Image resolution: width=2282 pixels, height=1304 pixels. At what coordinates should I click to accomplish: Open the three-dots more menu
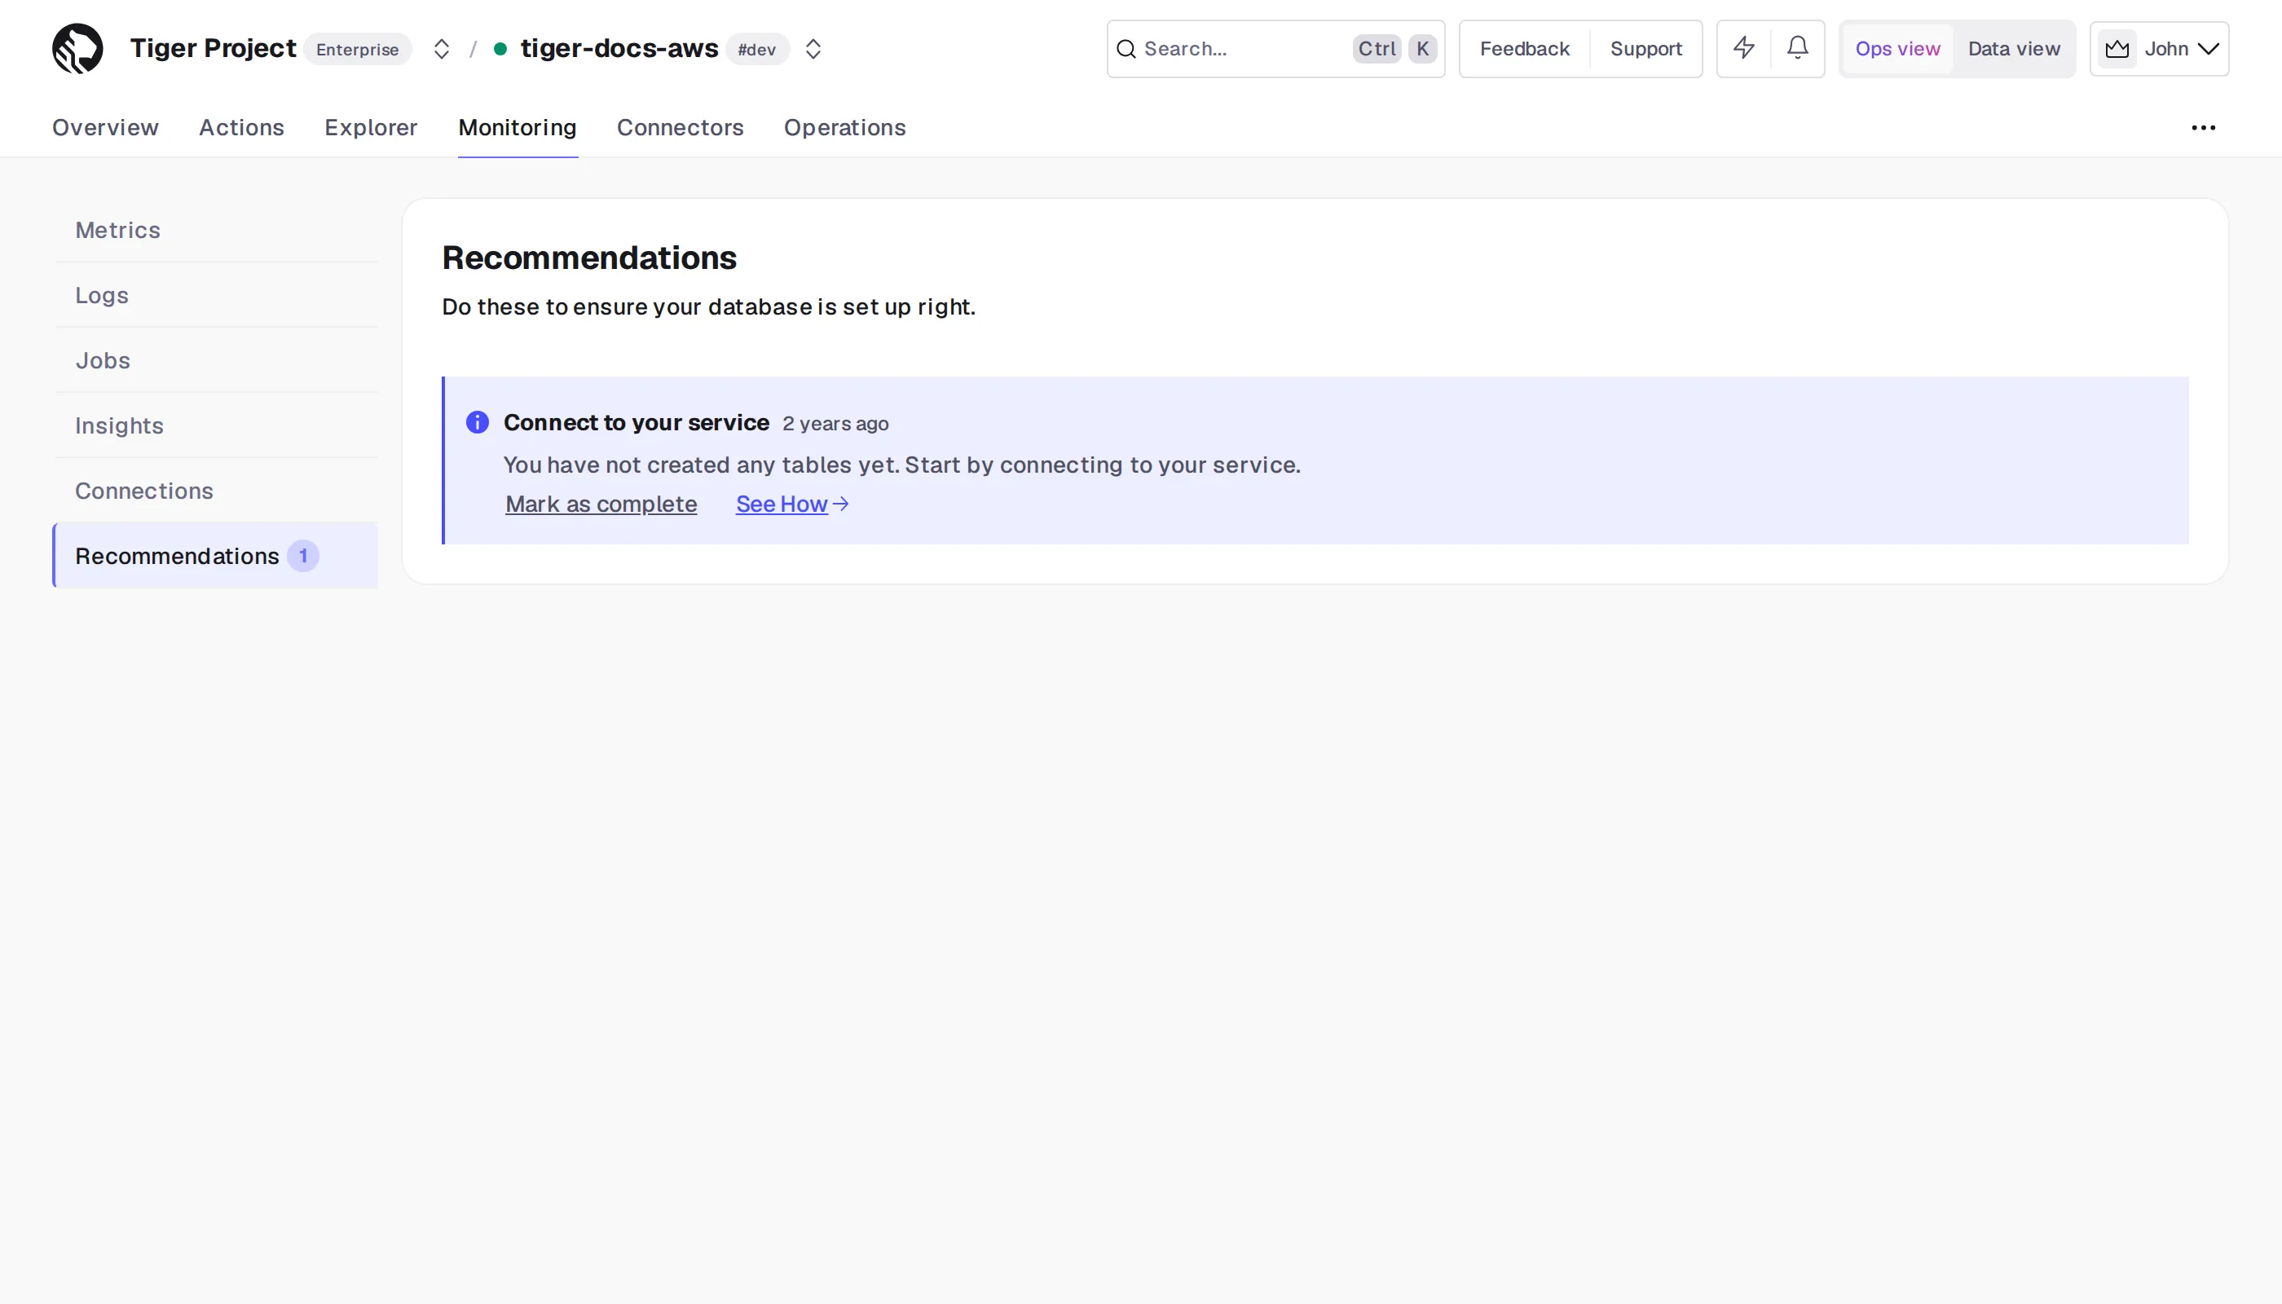[2203, 128]
